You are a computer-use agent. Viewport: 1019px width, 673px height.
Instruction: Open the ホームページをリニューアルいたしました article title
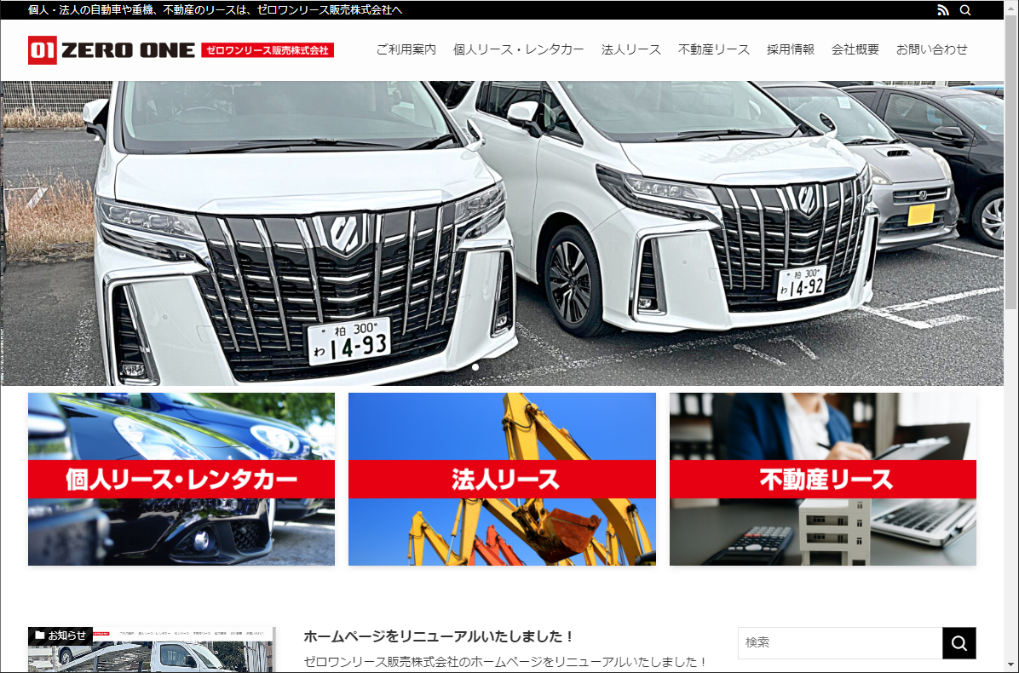[439, 636]
